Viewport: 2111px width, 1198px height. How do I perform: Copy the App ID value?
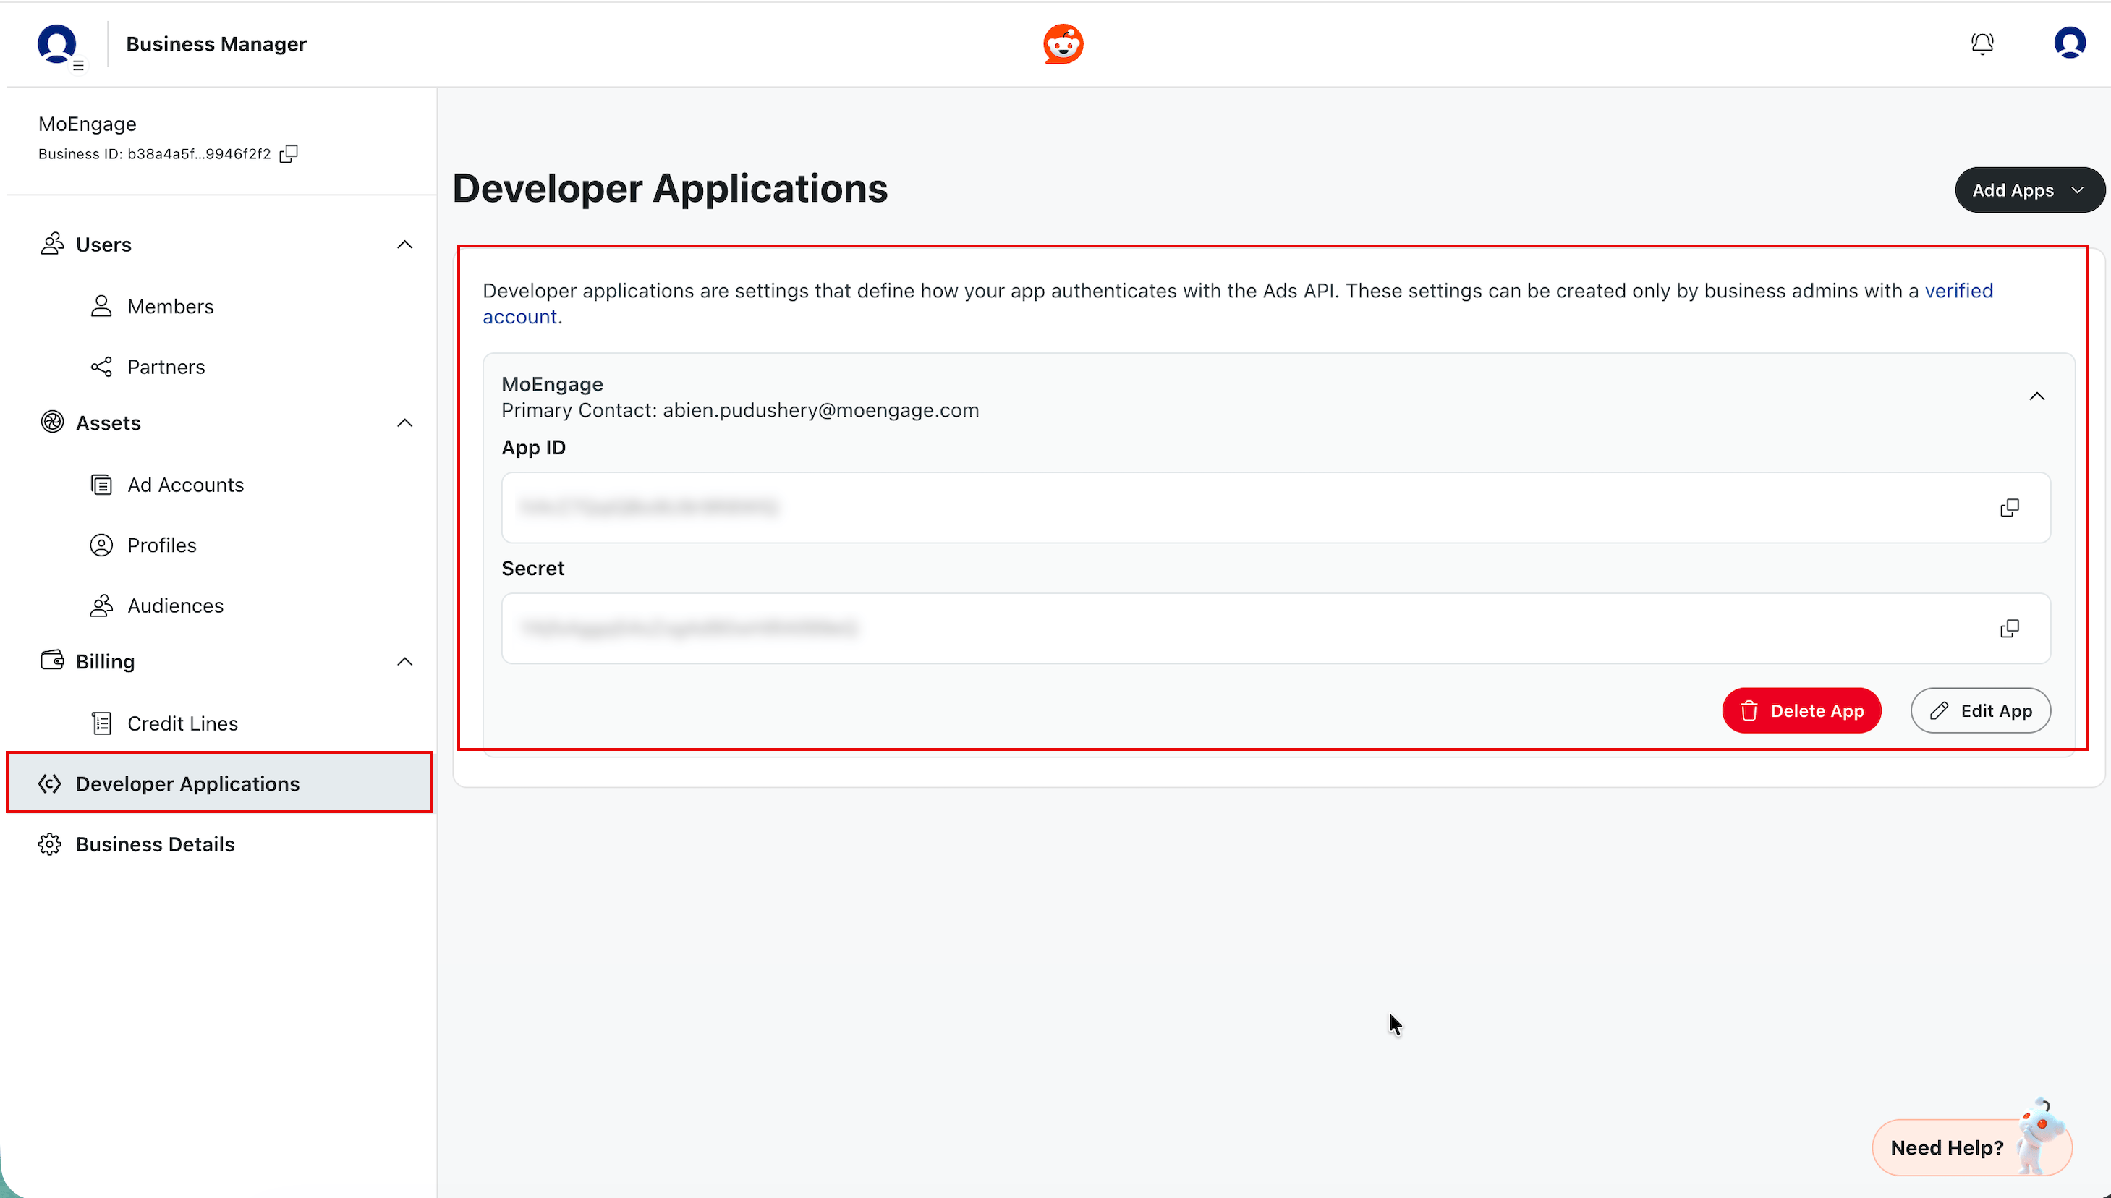coord(2009,508)
